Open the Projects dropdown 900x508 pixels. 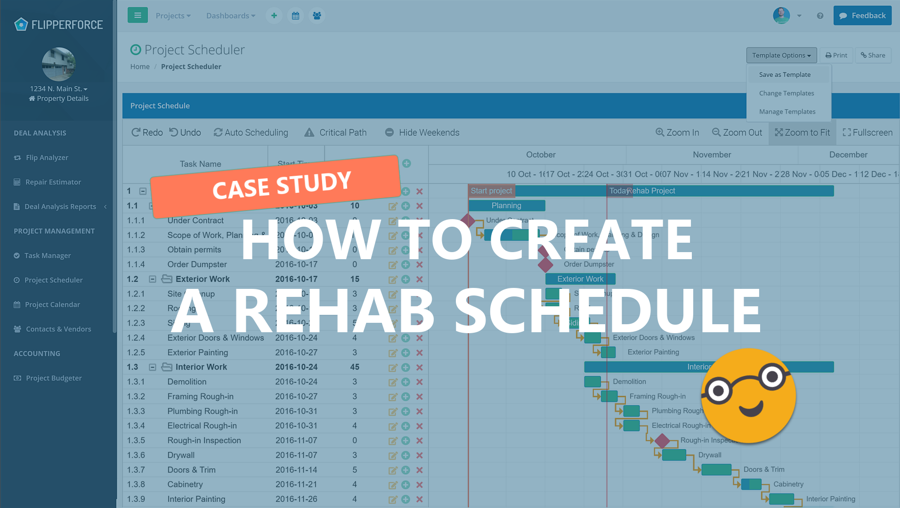[x=173, y=16]
